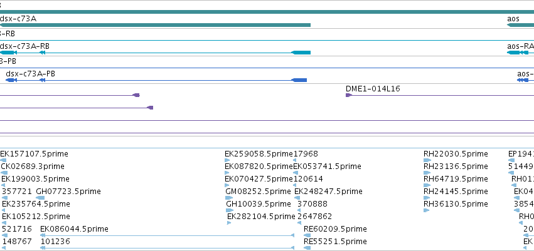
Task: Select EST EK053741.5prime
Action: click(328, 166)
